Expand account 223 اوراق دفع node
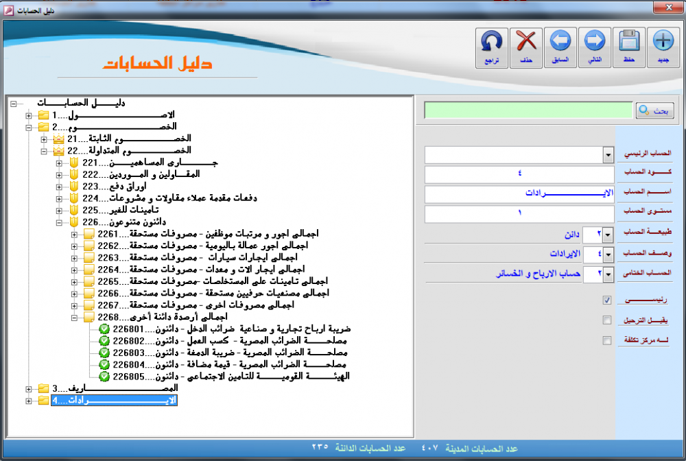This screenshot has height=461, width=686. coord(59,187)
